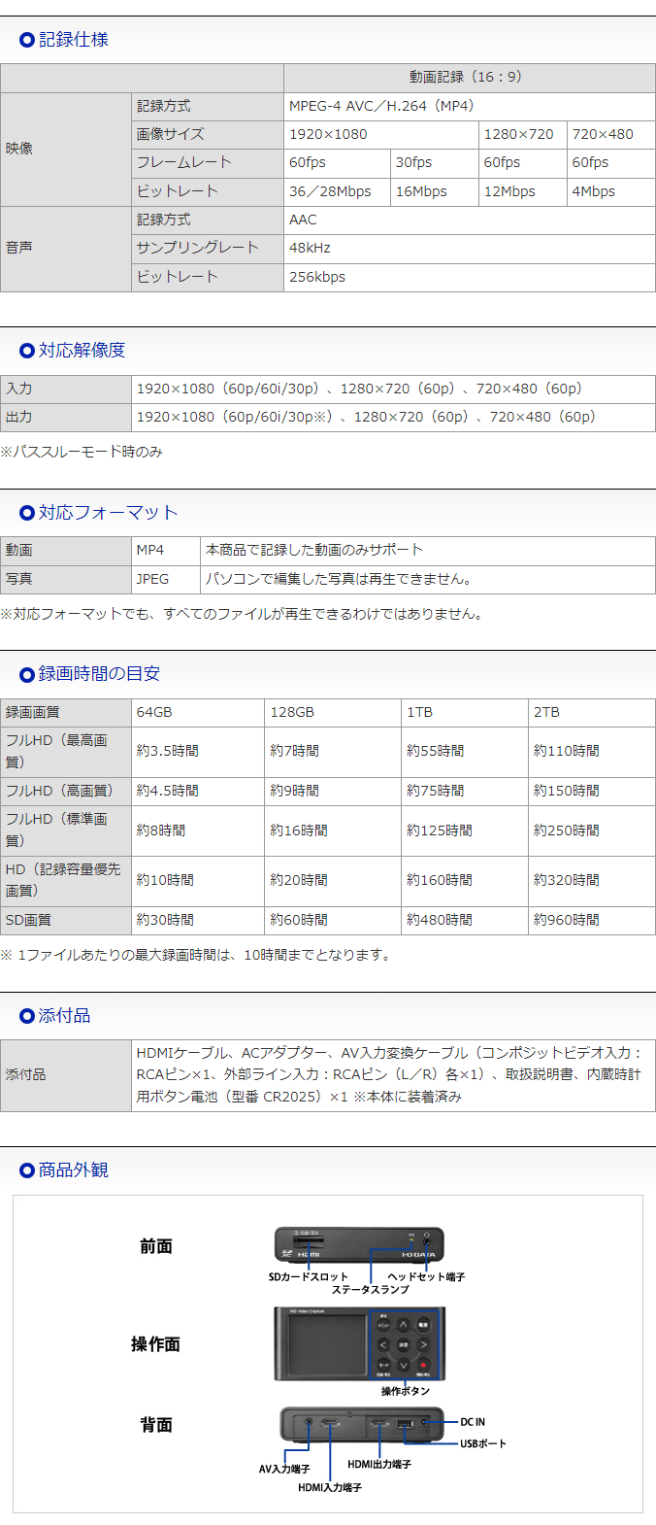Click the ステータスランプ label

pyautogui.click(x=371, y=1290)
